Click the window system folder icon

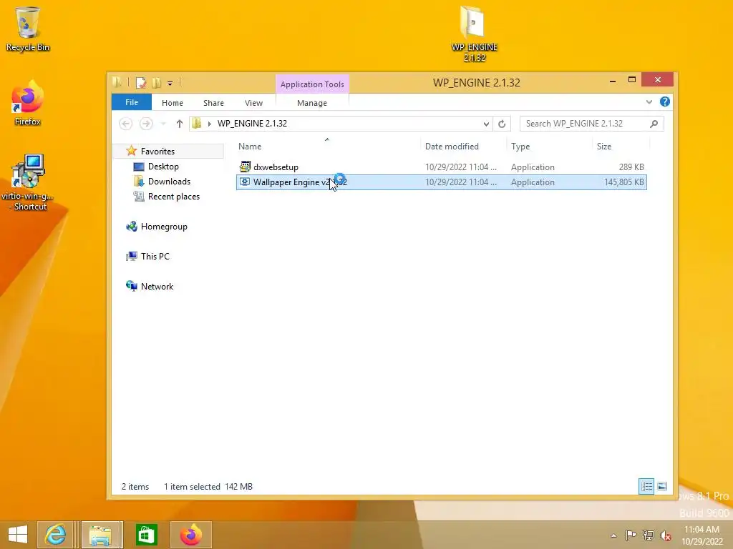117,83
